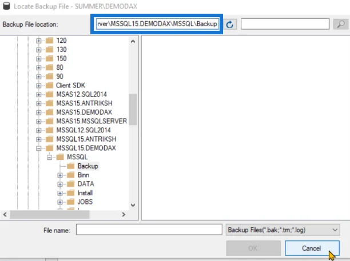
Task: Select the Client SDK folder icon
Action: 50,85
